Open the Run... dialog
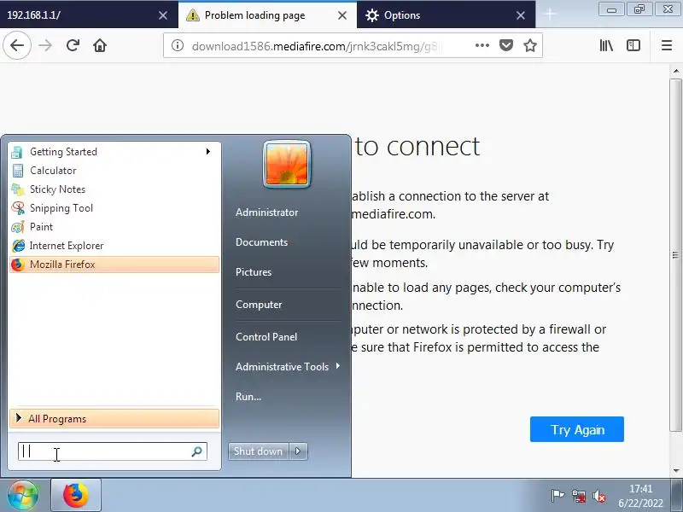This screenshot has height=512, width=683. (x=248, y=397)
